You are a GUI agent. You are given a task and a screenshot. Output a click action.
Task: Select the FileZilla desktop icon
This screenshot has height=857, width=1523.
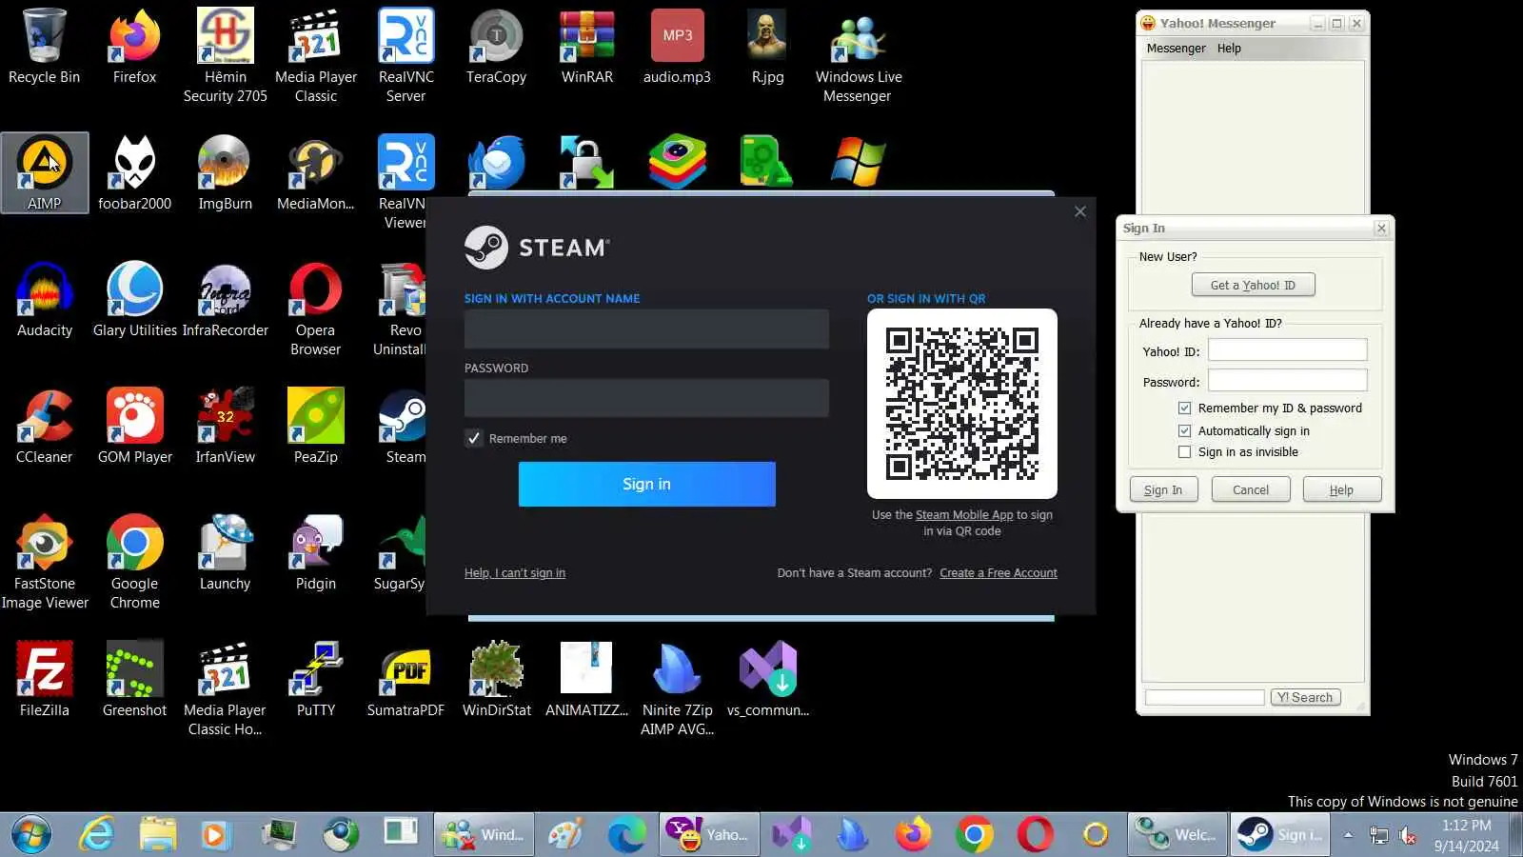pos(44,679)
